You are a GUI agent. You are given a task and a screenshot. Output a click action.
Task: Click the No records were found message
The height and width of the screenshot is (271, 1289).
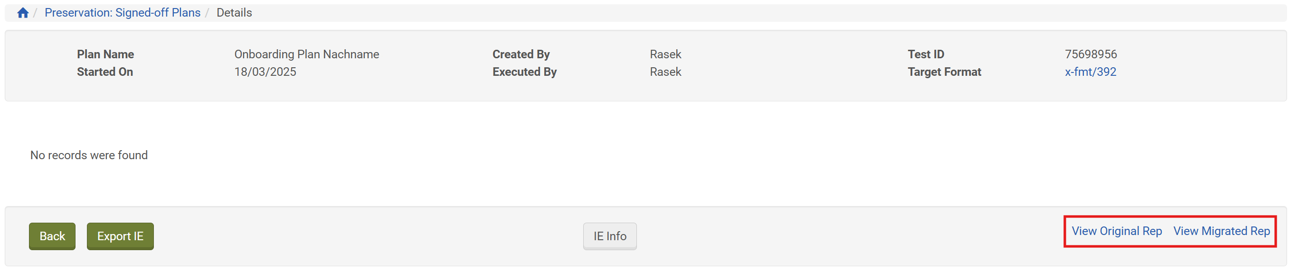[x=88, y=155]
